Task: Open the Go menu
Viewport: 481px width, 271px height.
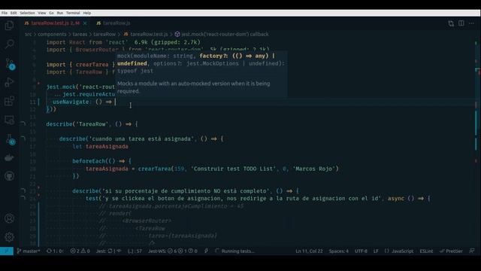Action: (x=51, y=13)
